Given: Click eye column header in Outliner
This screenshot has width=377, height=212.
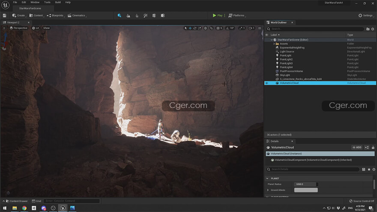Looking at the screenshot, I should coord(266,35).
